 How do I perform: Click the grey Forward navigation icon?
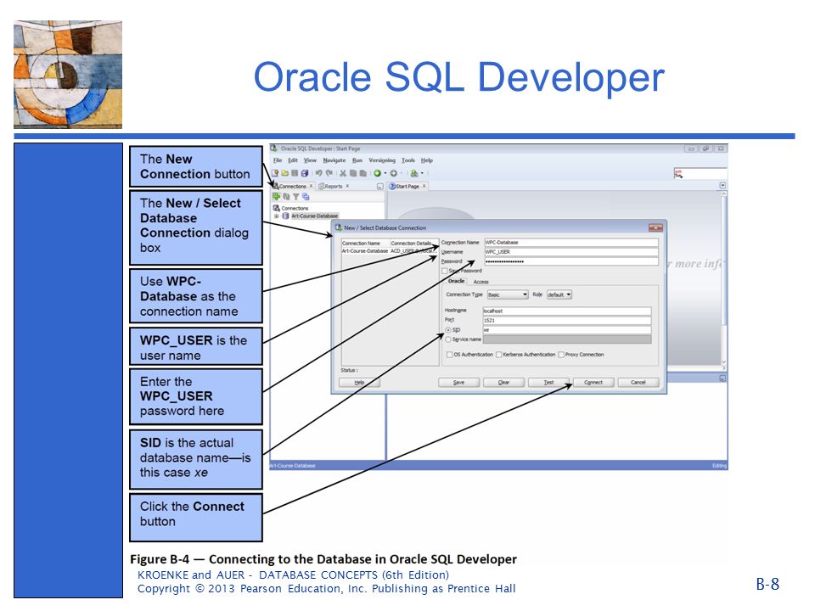(393, 173)
